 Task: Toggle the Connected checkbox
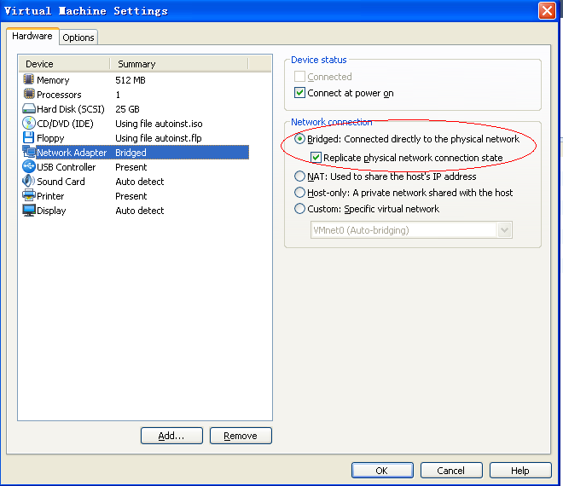(x=299, y=77)
